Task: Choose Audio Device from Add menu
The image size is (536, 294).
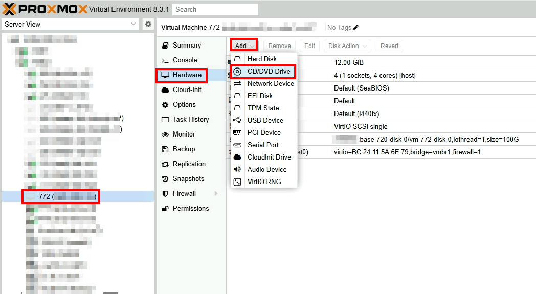Action: [264, 170]
